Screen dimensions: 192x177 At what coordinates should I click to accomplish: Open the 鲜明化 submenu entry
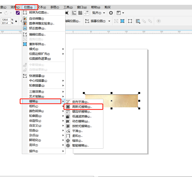click(x=44, y=140)
